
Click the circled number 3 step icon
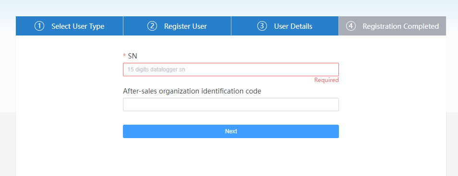262,26
